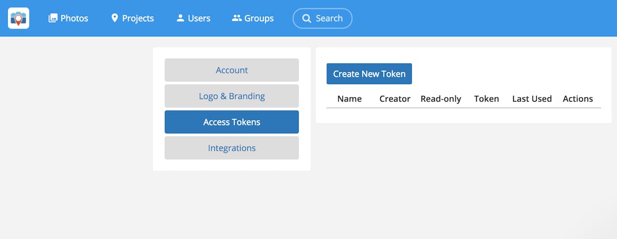Switch to Logo & Branding settings

(231, 96)
